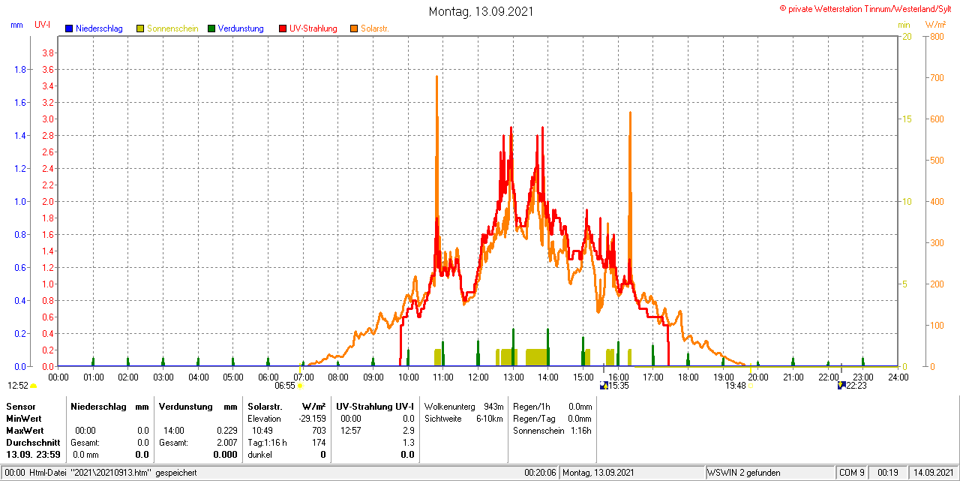This screenshot has height=481, width=960.
Task: Select the Niederschlag legend label
Action: pyautogui.click(x=99, y=29)
